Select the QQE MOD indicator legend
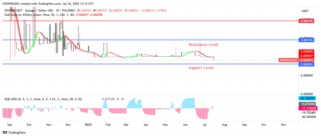 43,99
